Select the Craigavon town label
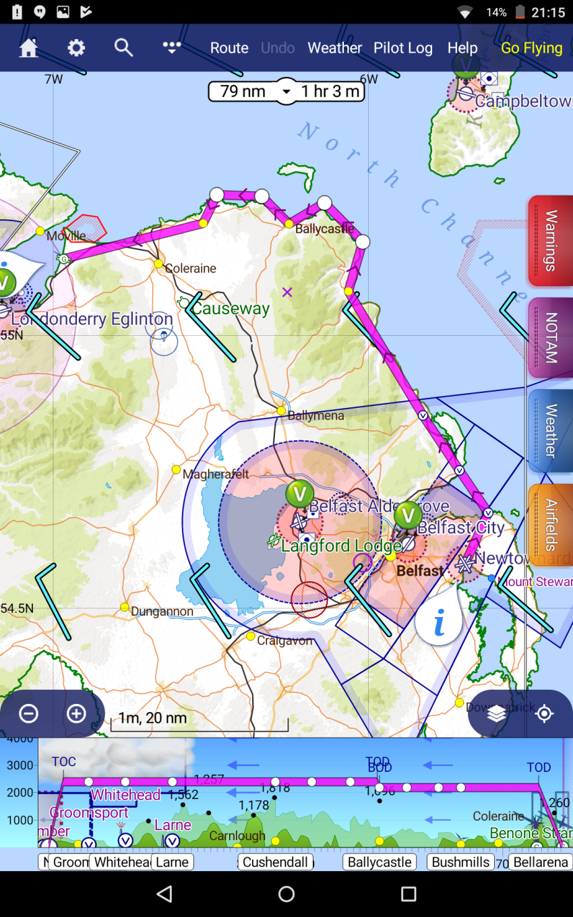Viewport: 573px width, 917px height. pos(285,641)
